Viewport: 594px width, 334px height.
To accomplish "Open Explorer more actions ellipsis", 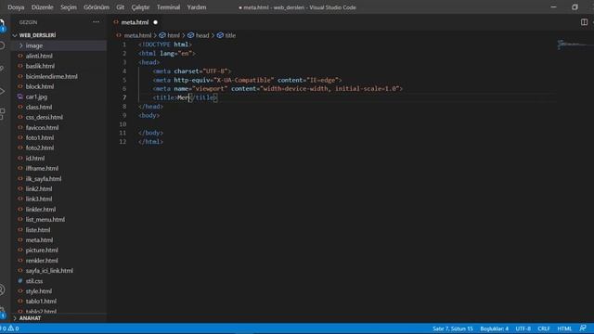I will 96,22.
